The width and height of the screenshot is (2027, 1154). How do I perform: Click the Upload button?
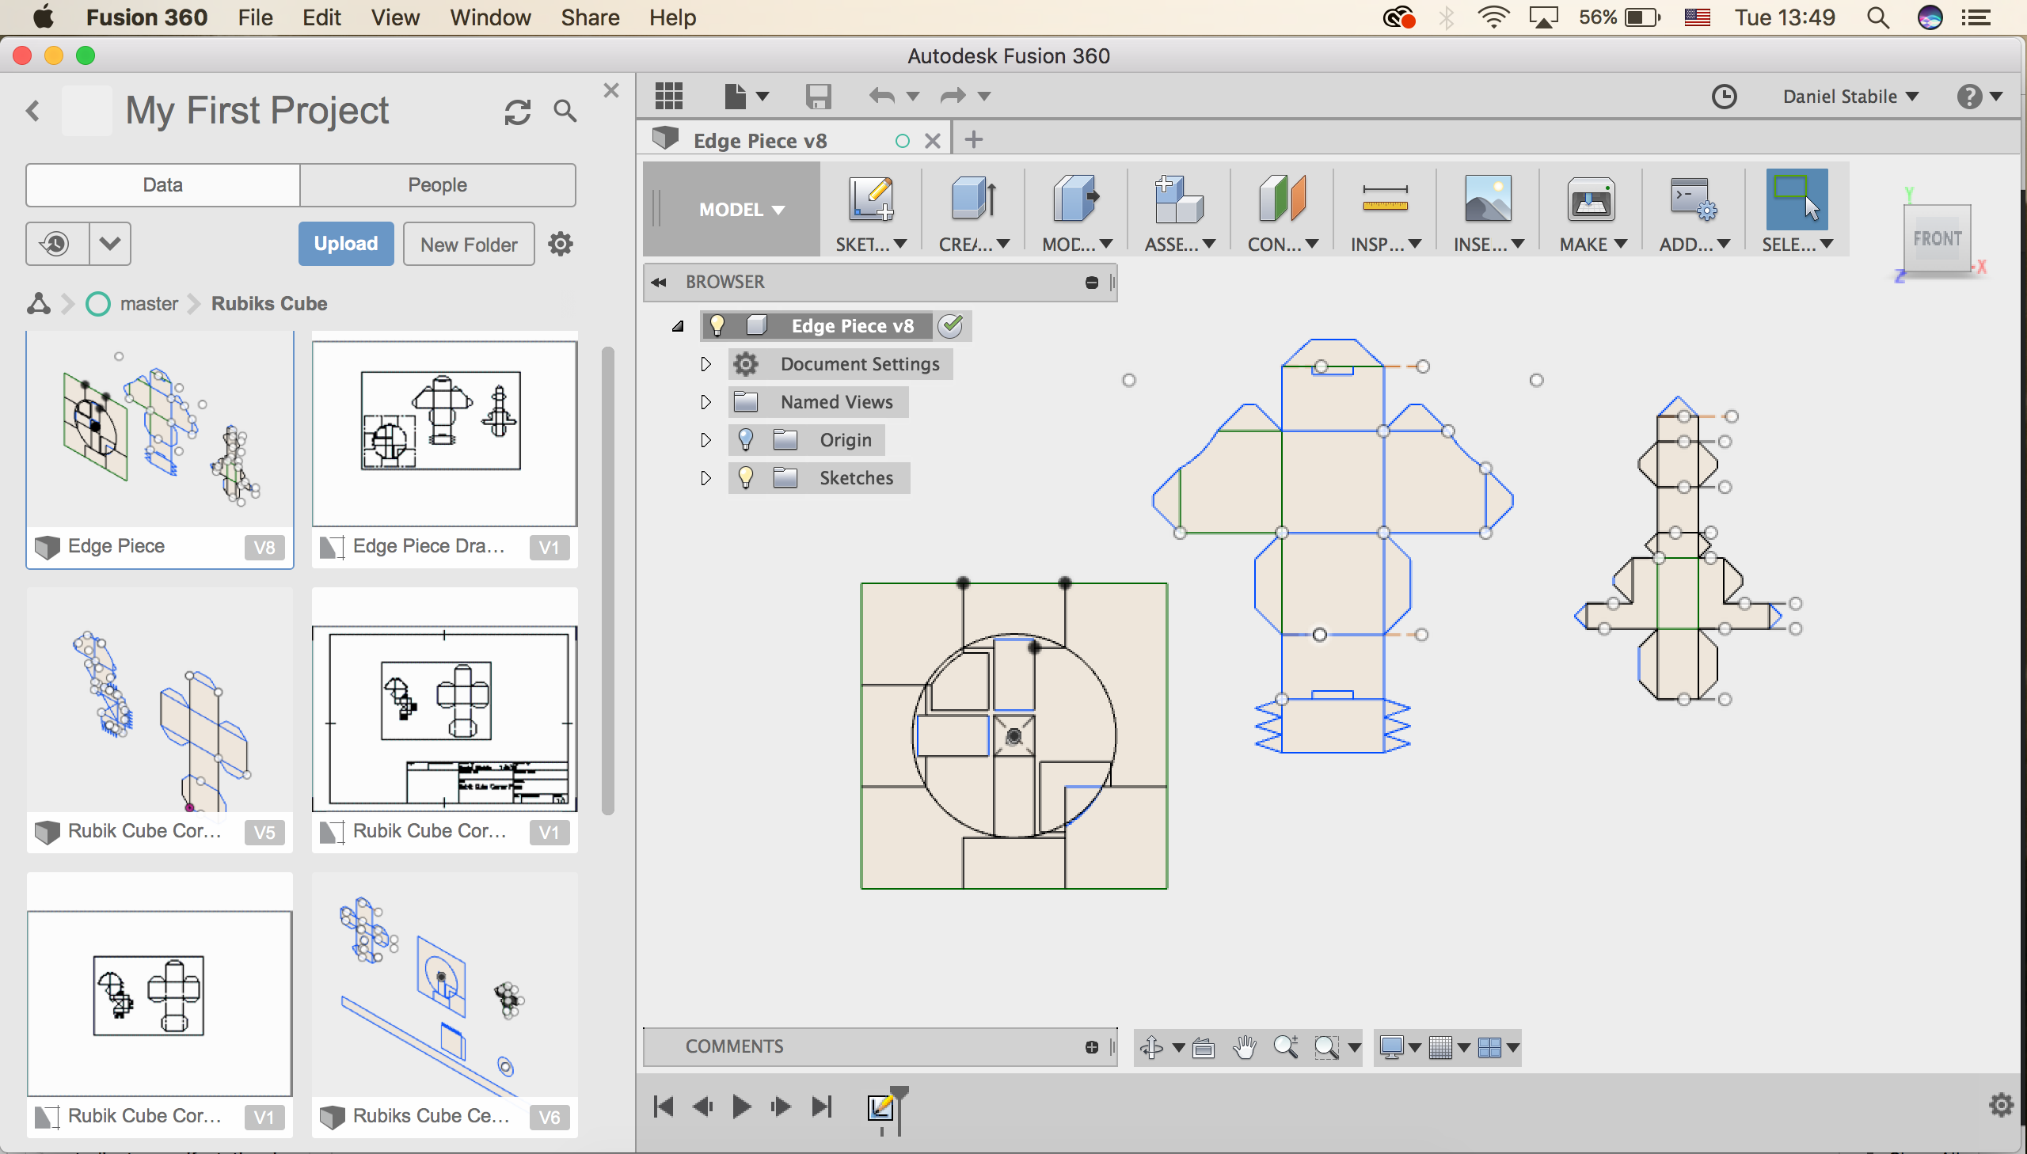[346, 243]
